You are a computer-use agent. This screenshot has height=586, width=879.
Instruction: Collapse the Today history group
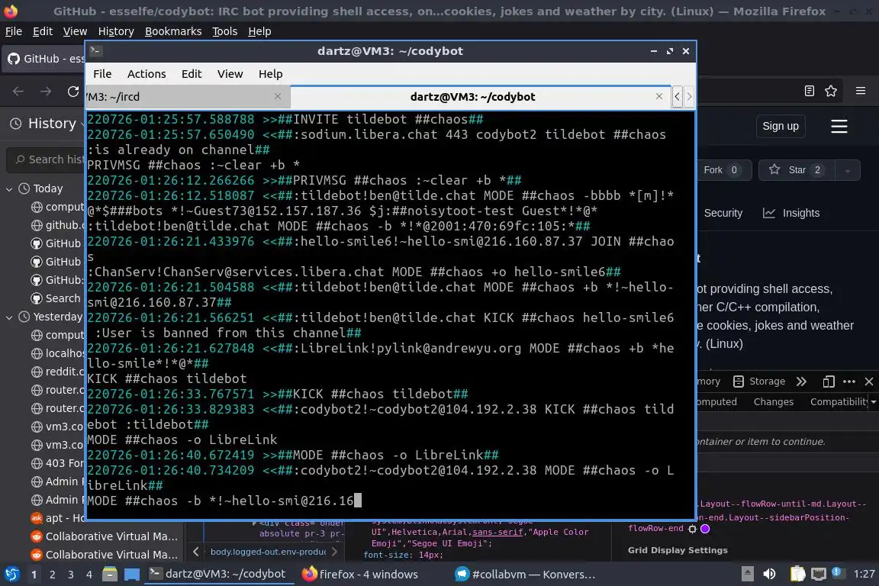9,189
